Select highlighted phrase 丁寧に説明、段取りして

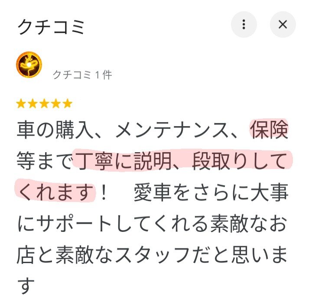pos(182,161)
